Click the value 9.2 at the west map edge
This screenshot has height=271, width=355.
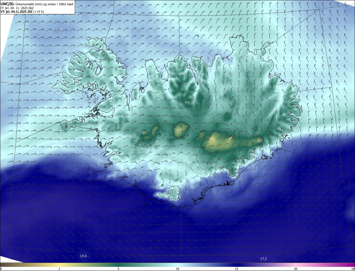pos(7,142)
